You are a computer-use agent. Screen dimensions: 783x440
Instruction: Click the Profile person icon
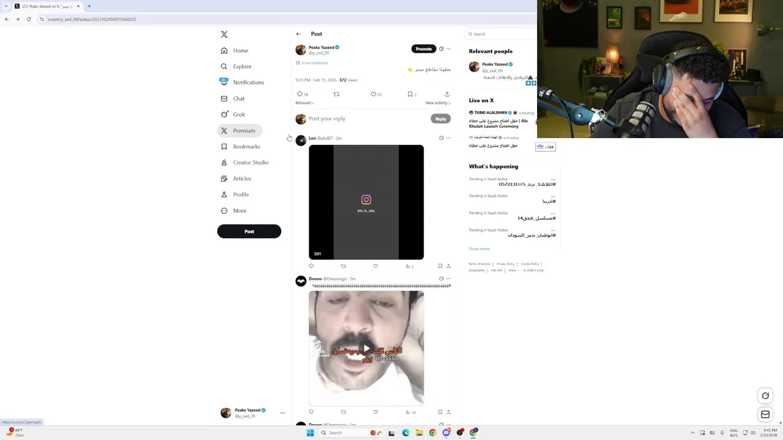tap(224, 194)
